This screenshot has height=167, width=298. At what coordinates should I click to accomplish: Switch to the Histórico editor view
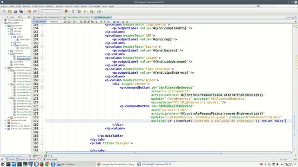tap(54, 22)
